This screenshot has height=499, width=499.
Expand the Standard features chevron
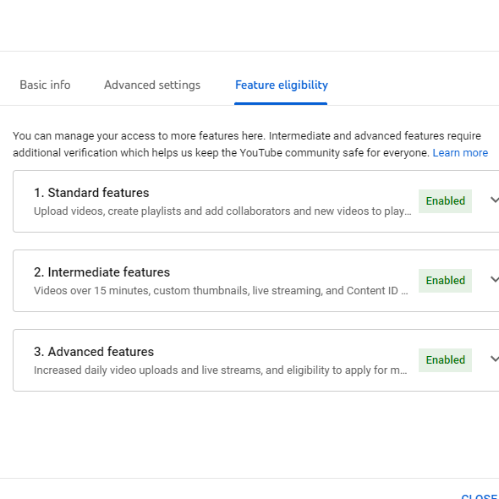click(x=494, y=200)
